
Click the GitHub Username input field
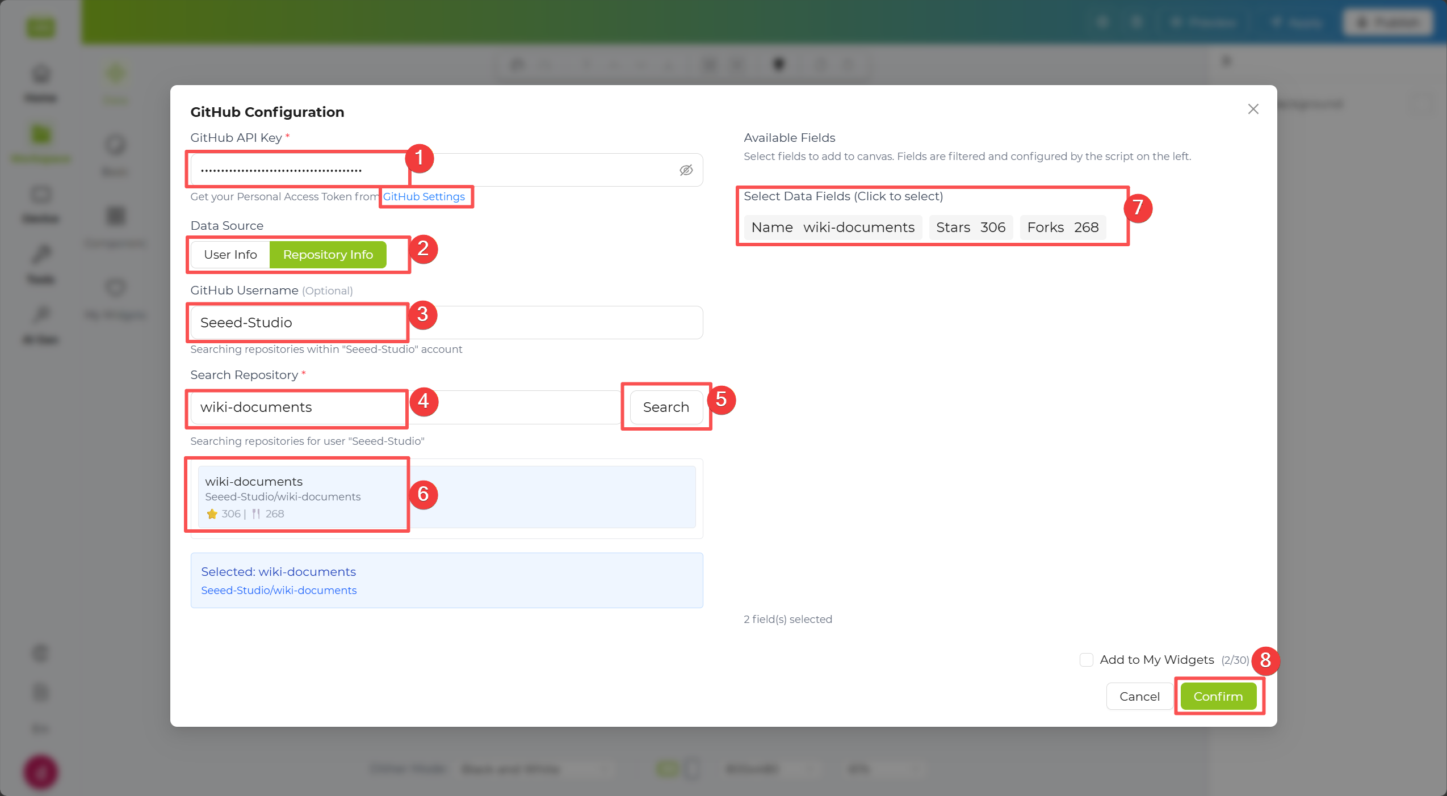[x=447, y=322]
